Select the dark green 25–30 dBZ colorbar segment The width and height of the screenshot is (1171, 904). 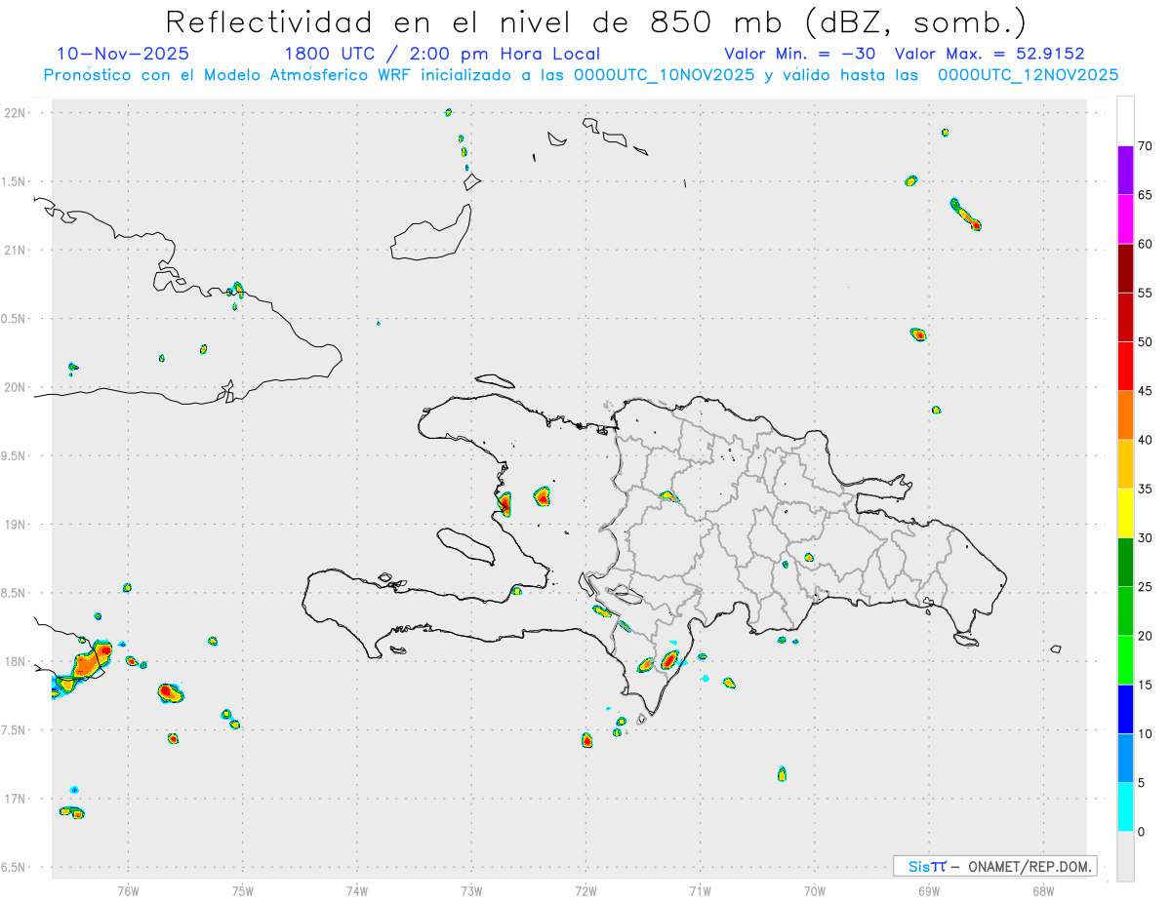point(1125,563)
